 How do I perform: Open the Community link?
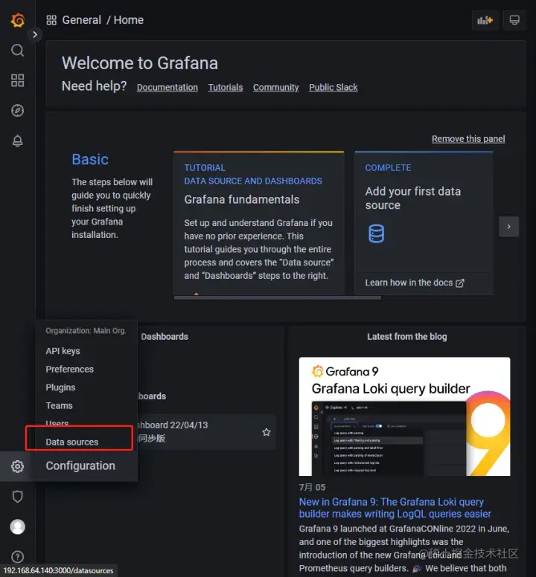(275, 88)
